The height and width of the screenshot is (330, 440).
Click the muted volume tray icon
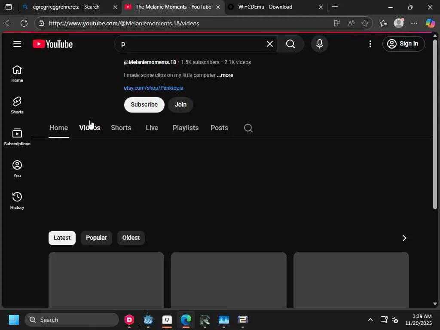click(395, 320)
